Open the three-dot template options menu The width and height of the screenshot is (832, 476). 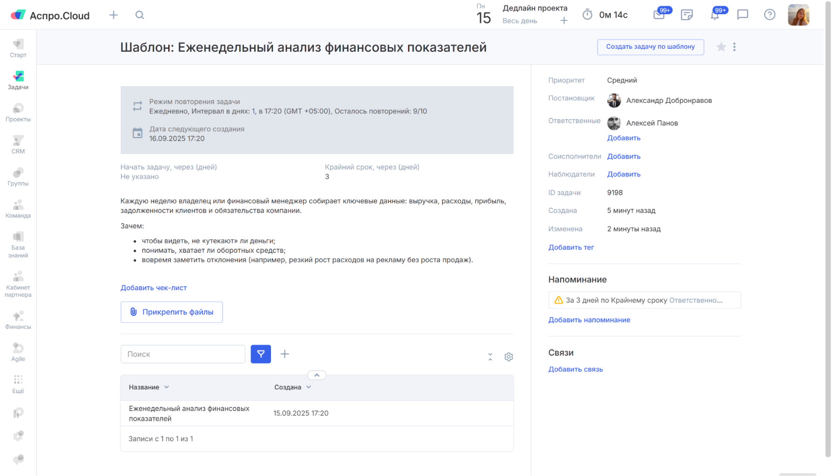tap(734, 47)
